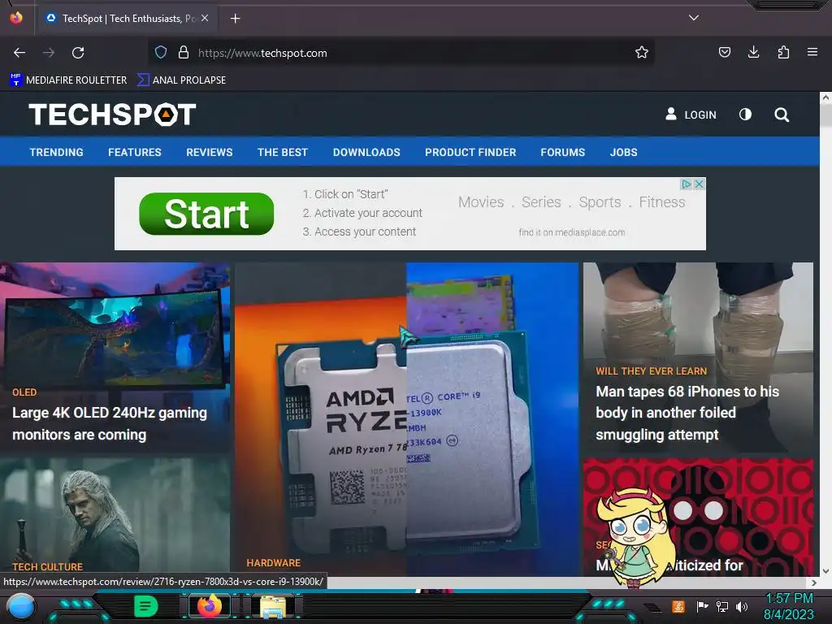Open the Firefox hamburger menu

tap(812, 52)
